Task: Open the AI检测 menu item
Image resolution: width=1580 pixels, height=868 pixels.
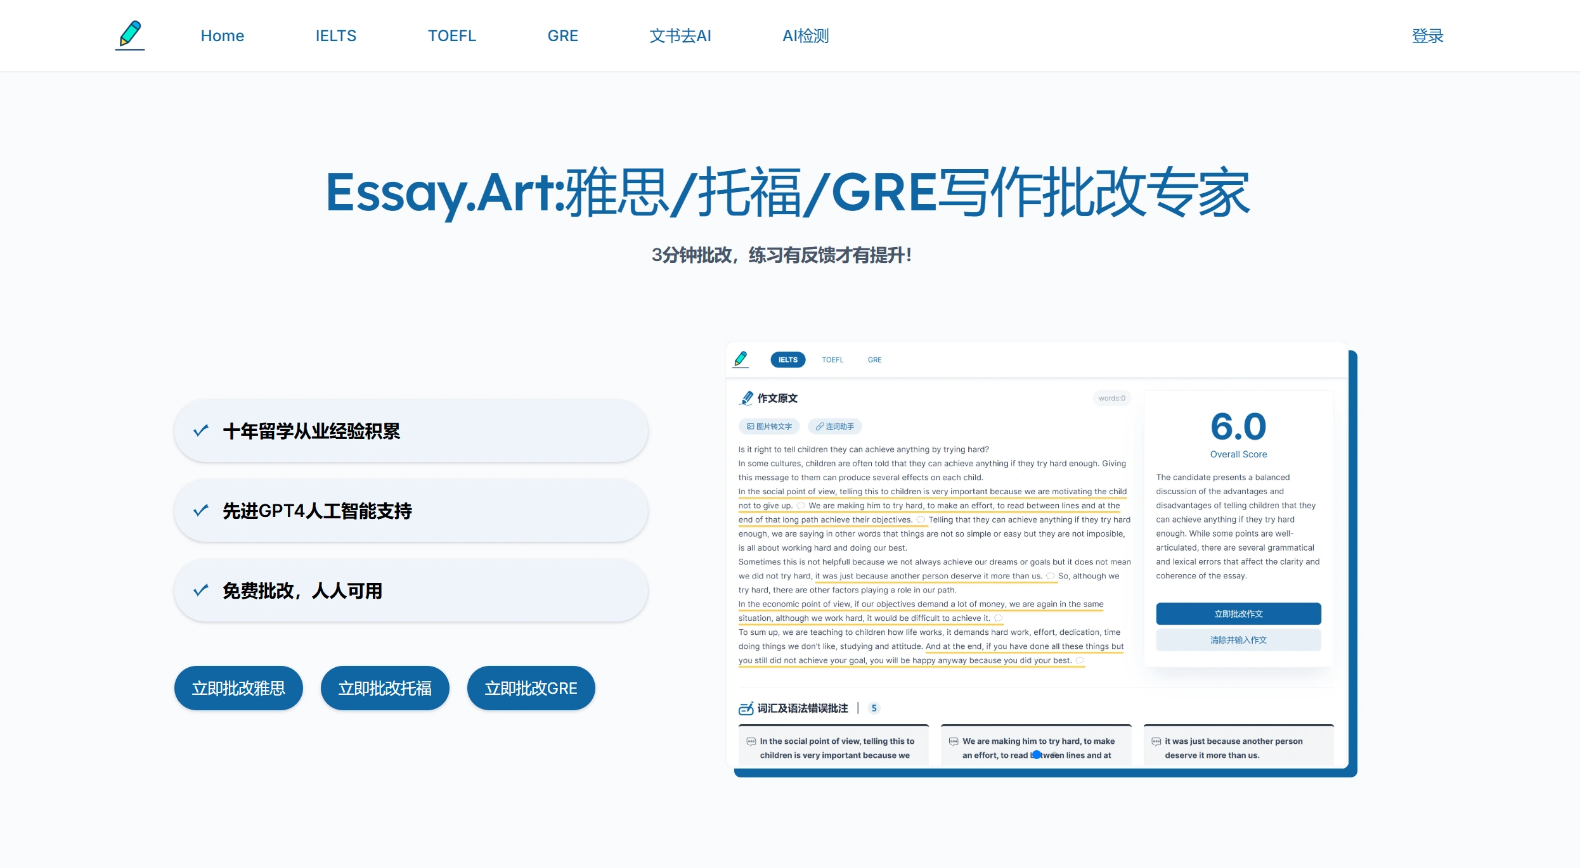Action: pyautogui.click(x=806, y=35)
